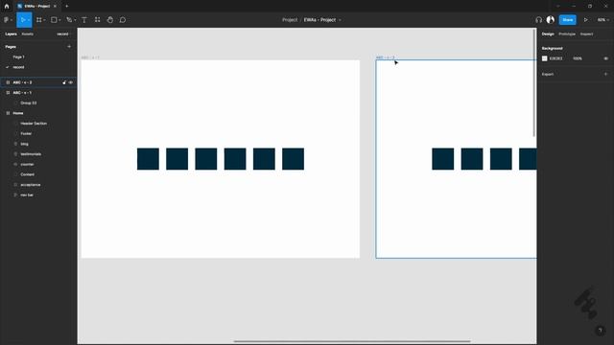The width and height of the screenshot is (614, 345).
Task: Toggle visibility of the selected ABC layer
Action: coord(70,82)
